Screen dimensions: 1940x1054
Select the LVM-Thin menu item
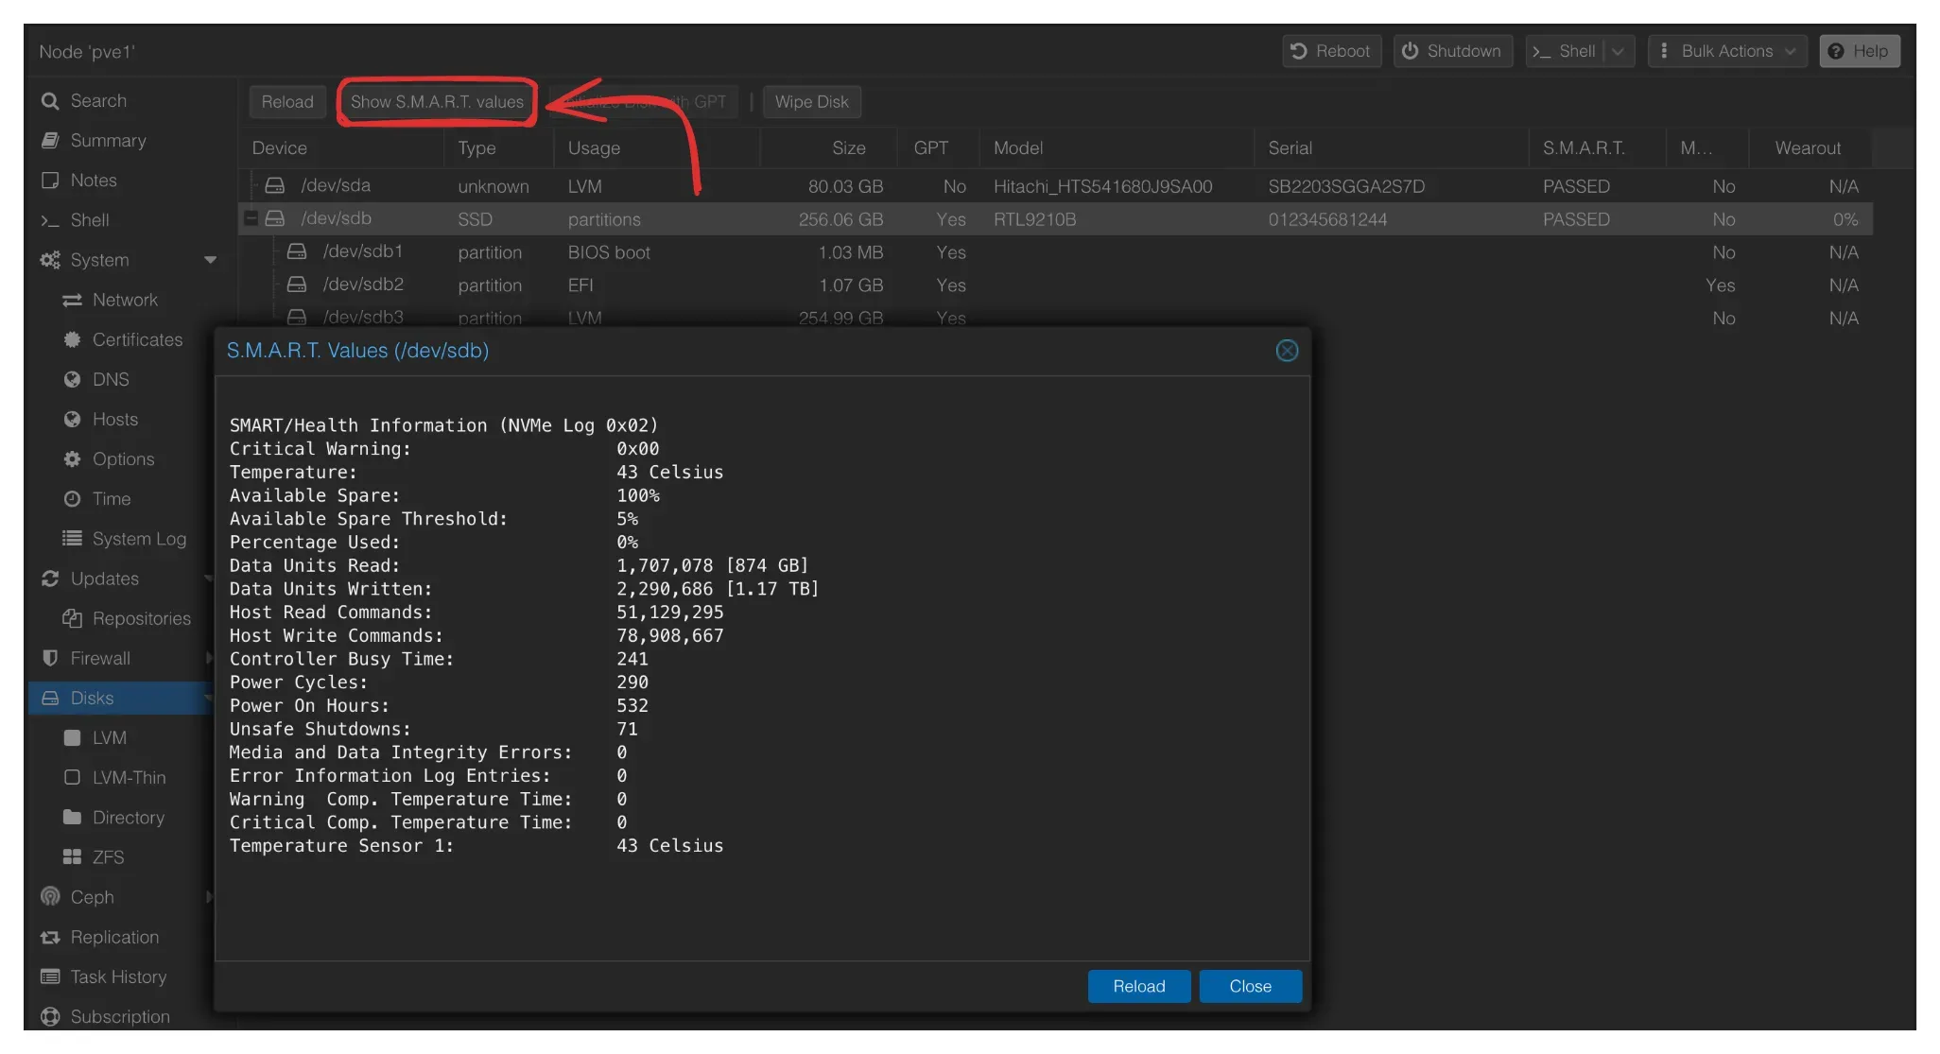pyautogui.click(x=129, y=778)
